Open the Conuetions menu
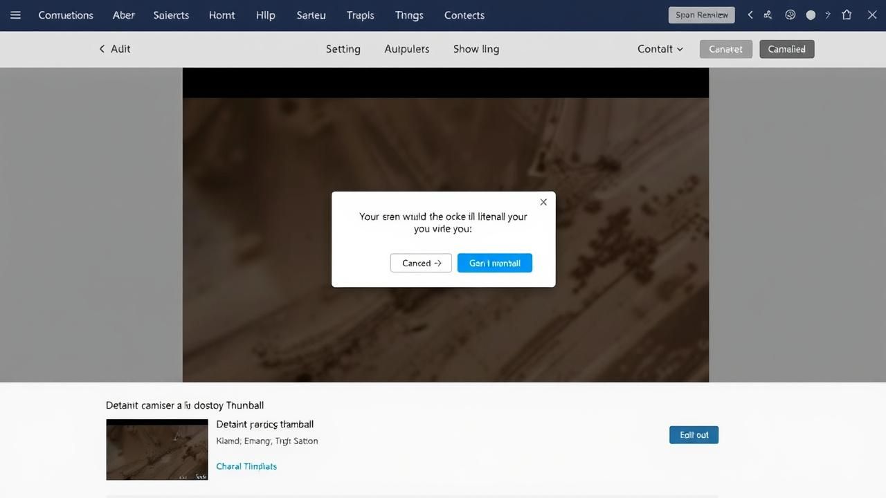 coord(66,15)
